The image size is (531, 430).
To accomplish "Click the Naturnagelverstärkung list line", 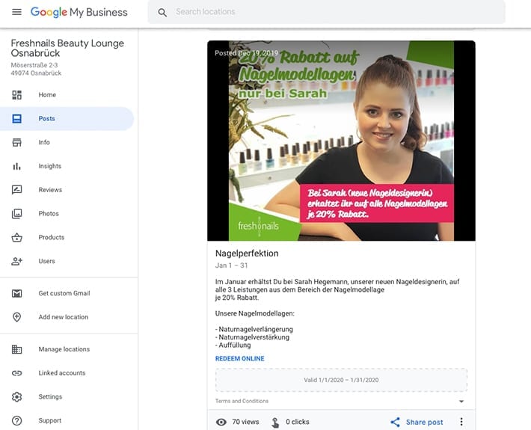I will 252,337.
